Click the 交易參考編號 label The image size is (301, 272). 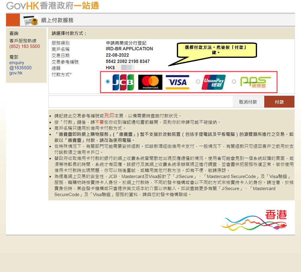pos(65,62)
